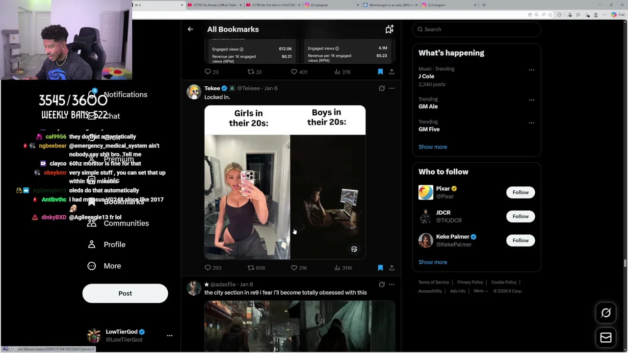Click the image edit icon on meme photo

click(354, 249)
